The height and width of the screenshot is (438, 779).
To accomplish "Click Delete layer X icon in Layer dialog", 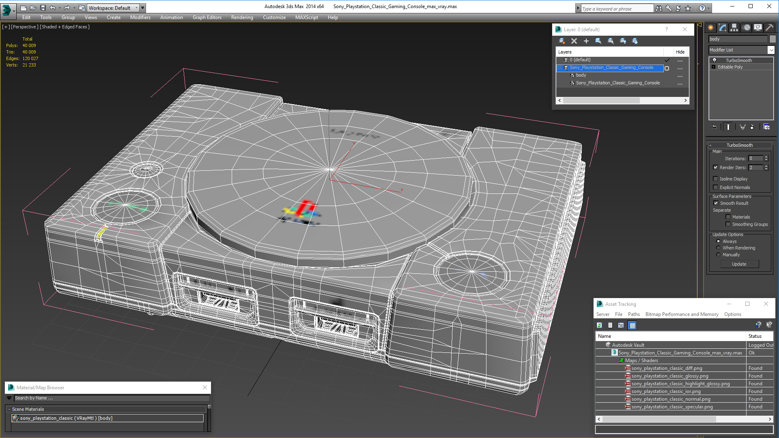I will [x=574, y=41].
